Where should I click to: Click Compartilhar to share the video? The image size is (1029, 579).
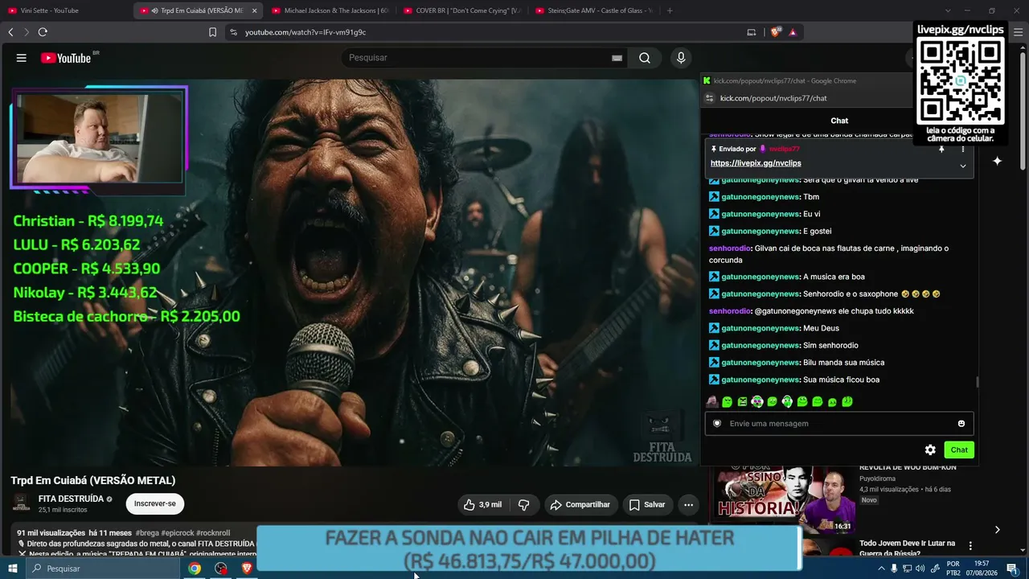[x=580, y=504]
